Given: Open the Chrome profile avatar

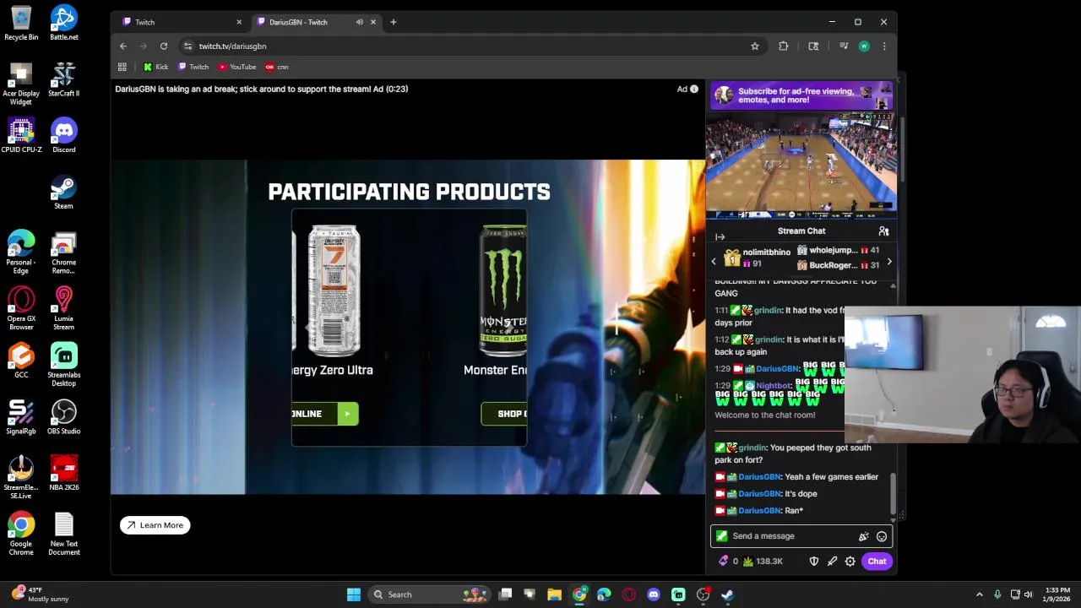Looking at the screenshot, I should 864,46.
